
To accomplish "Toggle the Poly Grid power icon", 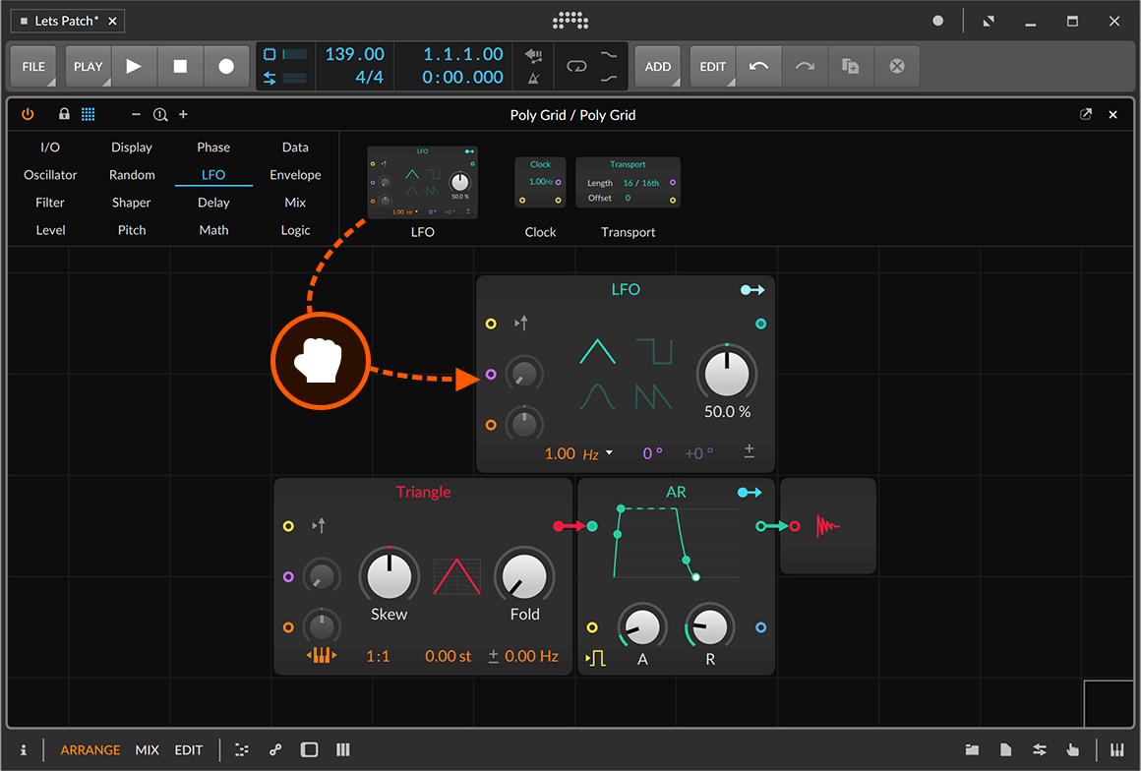I will point(28,115).
